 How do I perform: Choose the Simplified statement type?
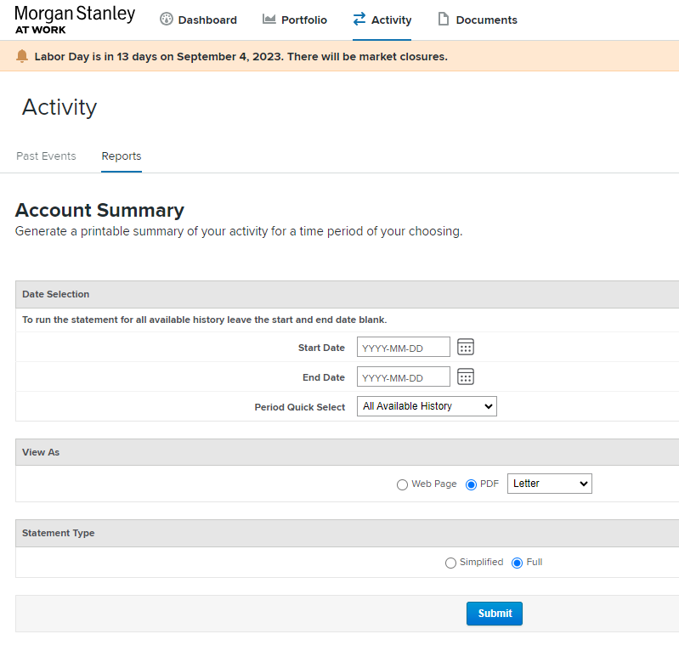[450, 563]
